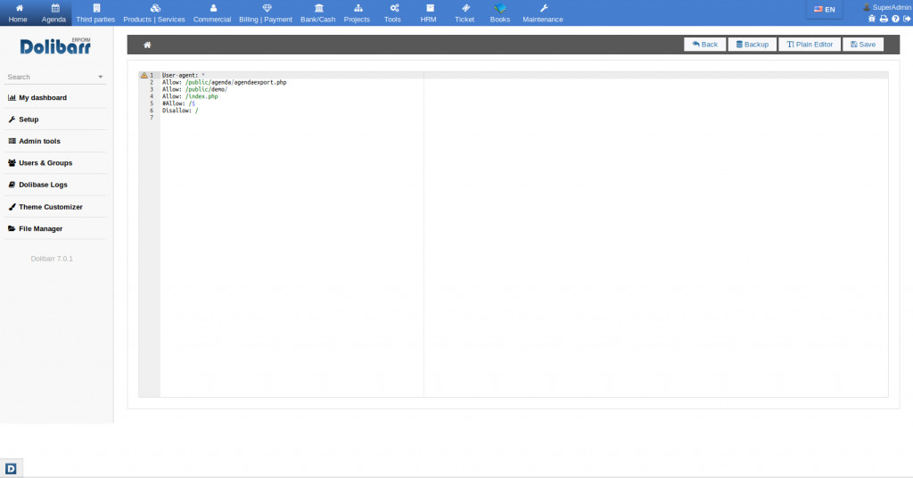913x478 pixels.
Task: Open the Home top menu
Action: pyautogui.click(x=18, y=12)
